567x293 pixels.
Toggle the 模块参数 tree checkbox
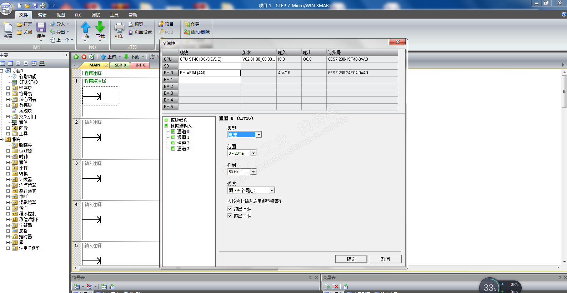pyautogui.click(x=166, y=120)
